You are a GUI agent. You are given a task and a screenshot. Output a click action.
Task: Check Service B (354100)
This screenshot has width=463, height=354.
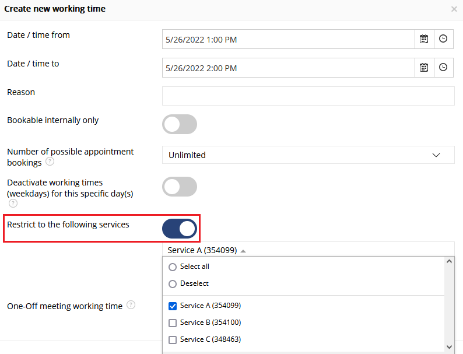click(x=173, y=323)
